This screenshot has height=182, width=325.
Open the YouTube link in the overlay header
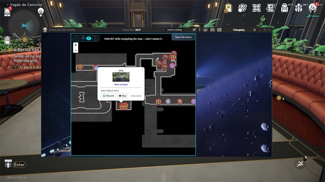point(219,30)
